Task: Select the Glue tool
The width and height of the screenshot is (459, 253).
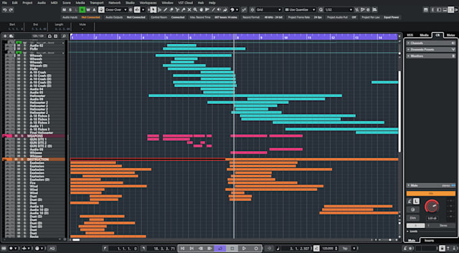Action: pyautogui.click(x=183, y=9)
